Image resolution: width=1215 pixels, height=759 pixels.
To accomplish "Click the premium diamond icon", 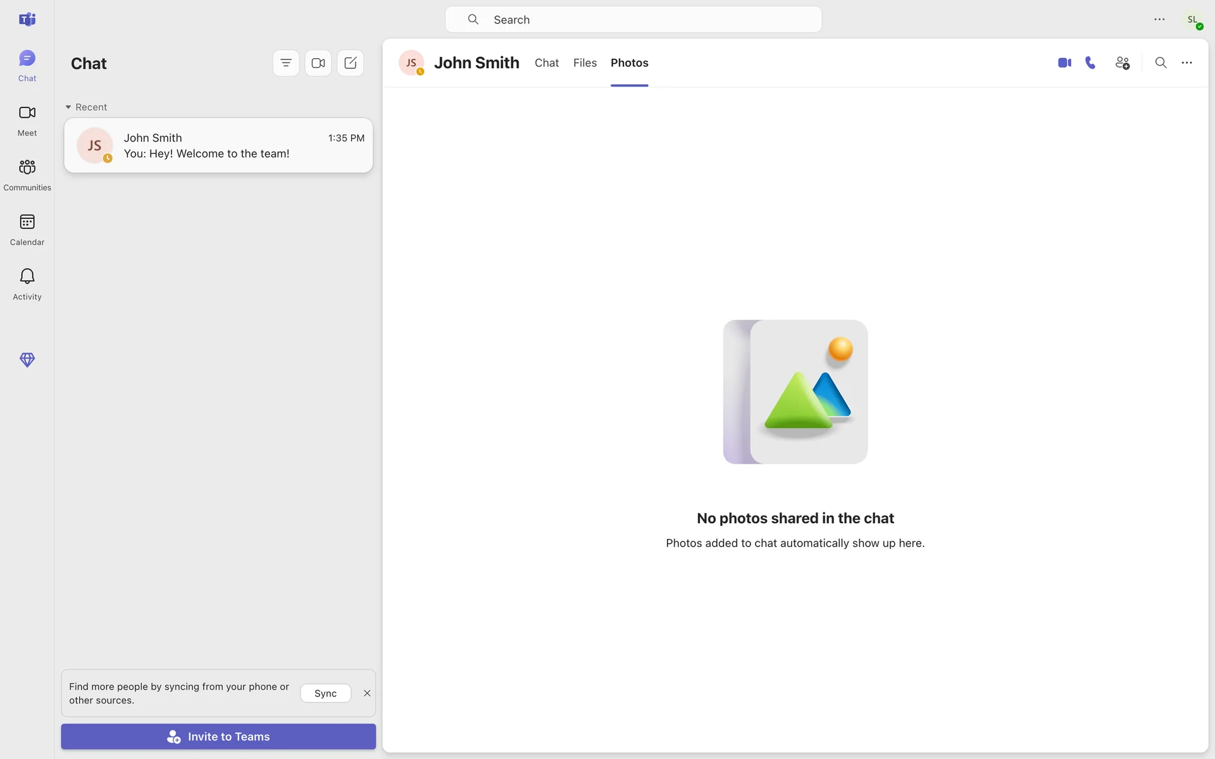I will 27,360.
